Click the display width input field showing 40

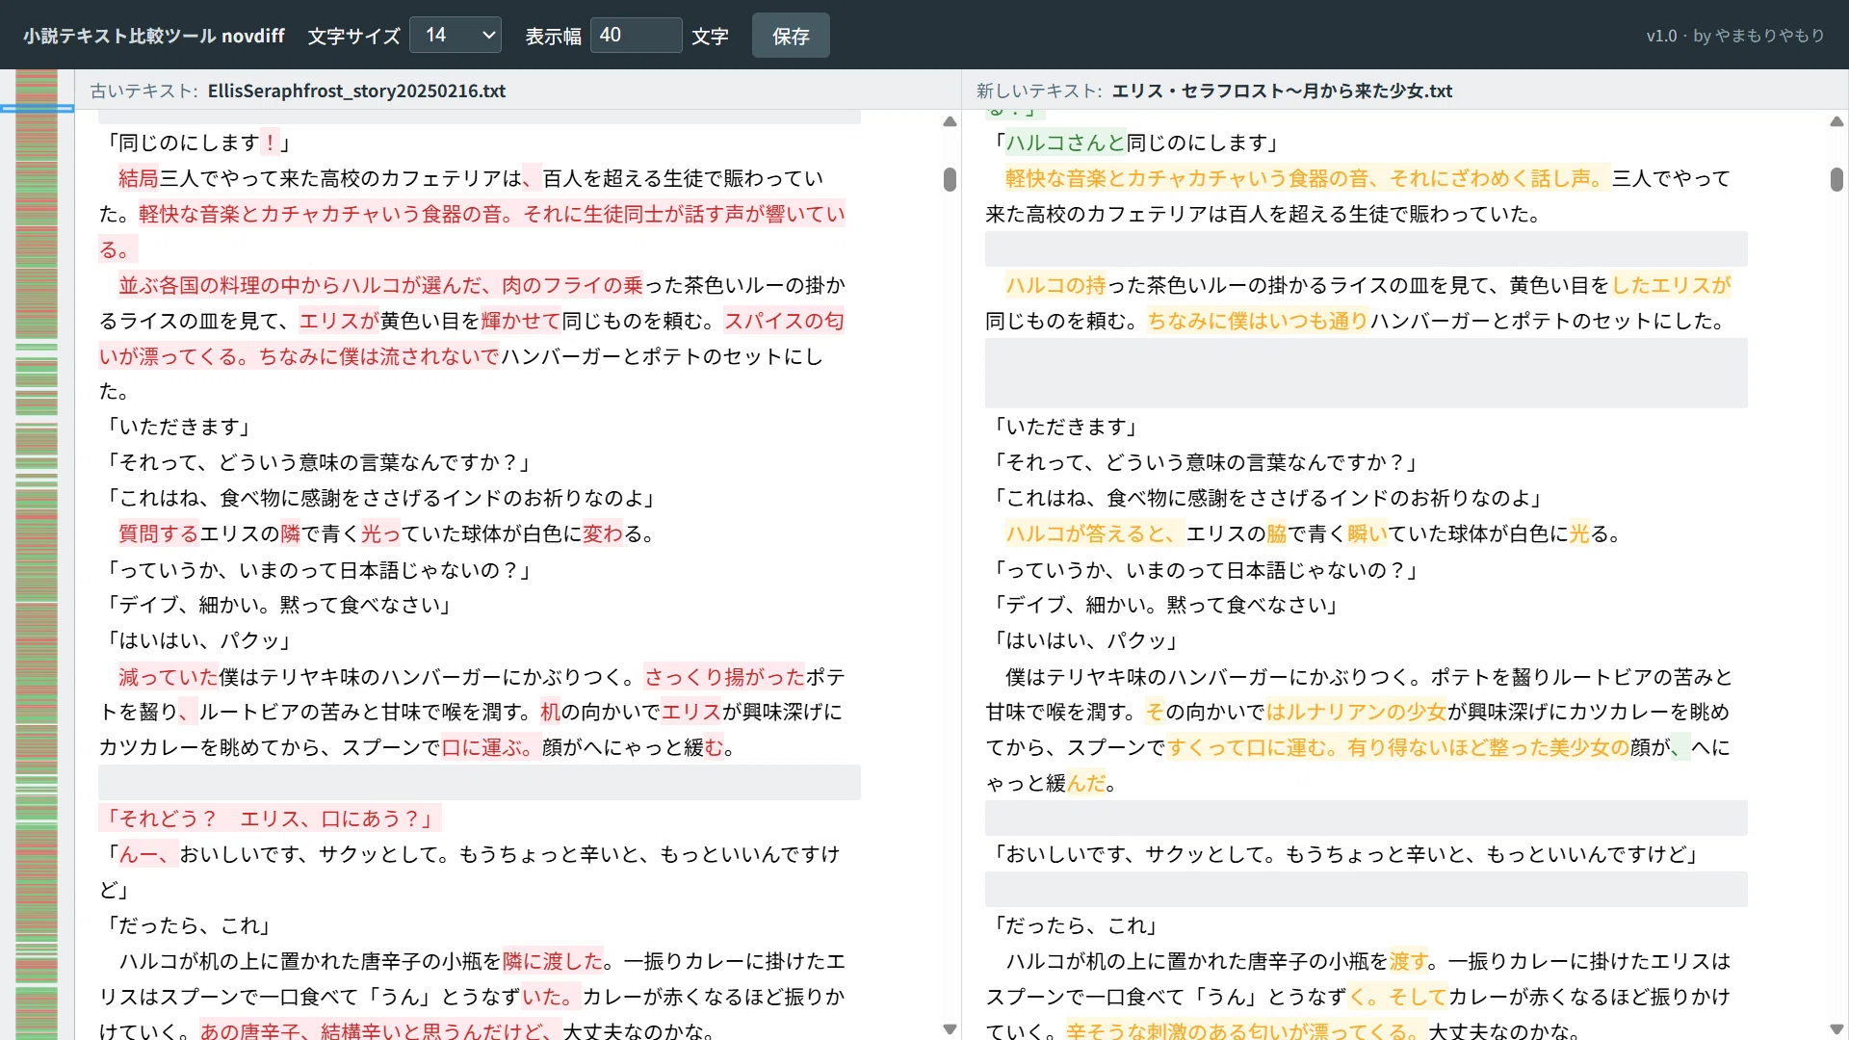pos(636,36)
